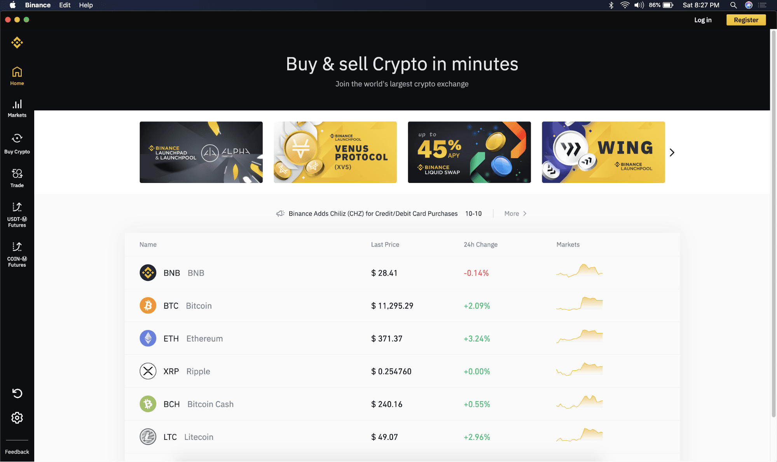
Task: Toggle the undo history icon in sidebar
Action: pos(17,393)
